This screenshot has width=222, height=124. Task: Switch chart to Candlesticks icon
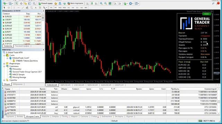point(92,3)
